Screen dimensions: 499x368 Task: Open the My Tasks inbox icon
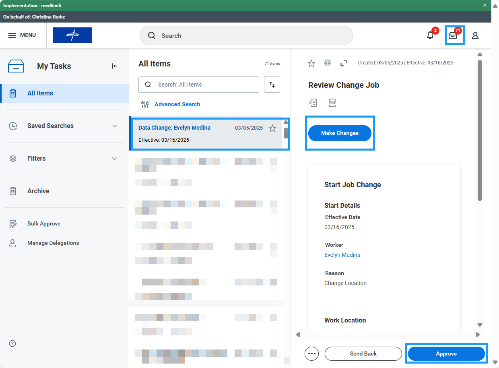(453, 35)
